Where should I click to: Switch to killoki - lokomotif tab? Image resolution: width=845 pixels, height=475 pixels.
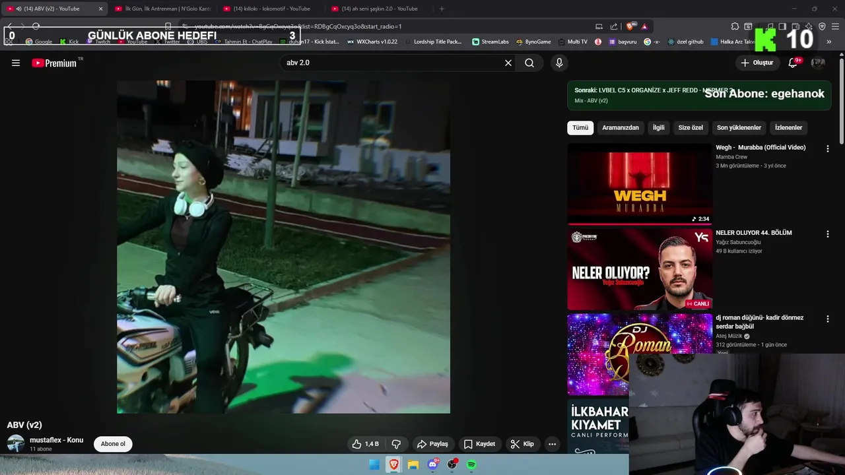pyautogui.click(x=271, y=9)
